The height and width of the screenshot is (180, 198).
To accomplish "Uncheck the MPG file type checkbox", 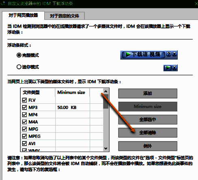I will tap(24, 129).
